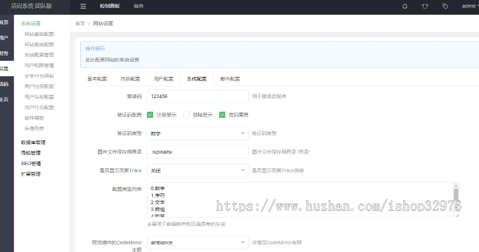Screen dimensions: 479x252
Task: Open 用户权限管理 in sidebar
Action: point(39,66)
